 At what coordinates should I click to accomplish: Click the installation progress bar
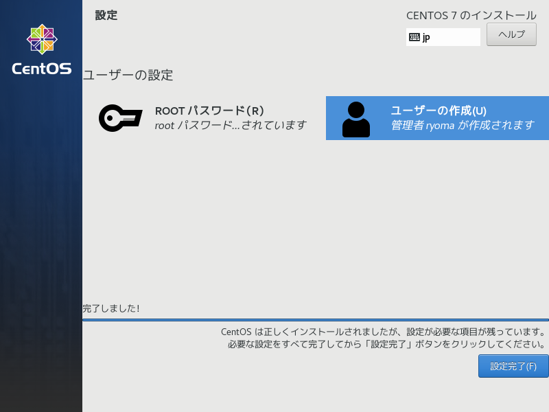(316, 320)
